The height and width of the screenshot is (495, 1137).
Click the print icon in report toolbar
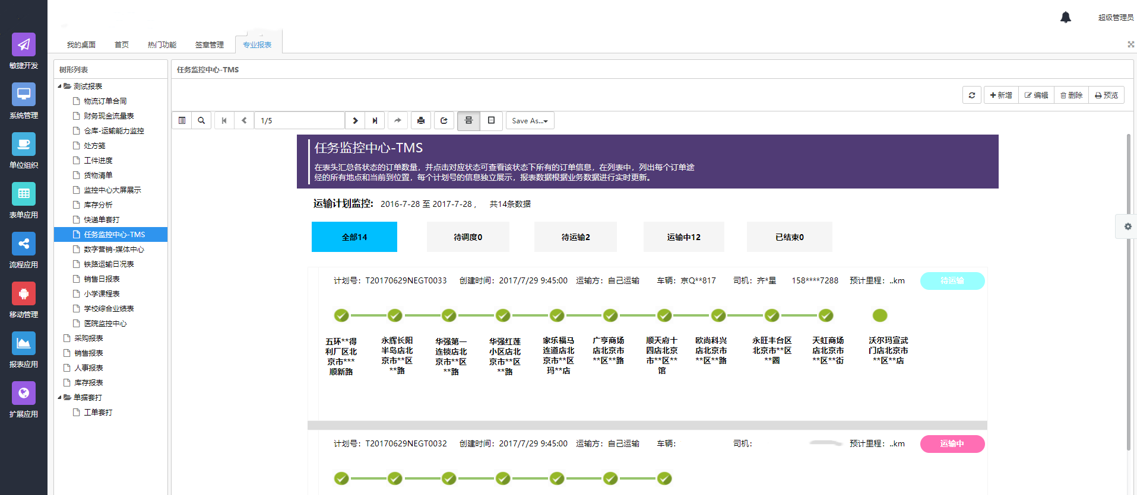pyautogui.click(x=421, y=120)
